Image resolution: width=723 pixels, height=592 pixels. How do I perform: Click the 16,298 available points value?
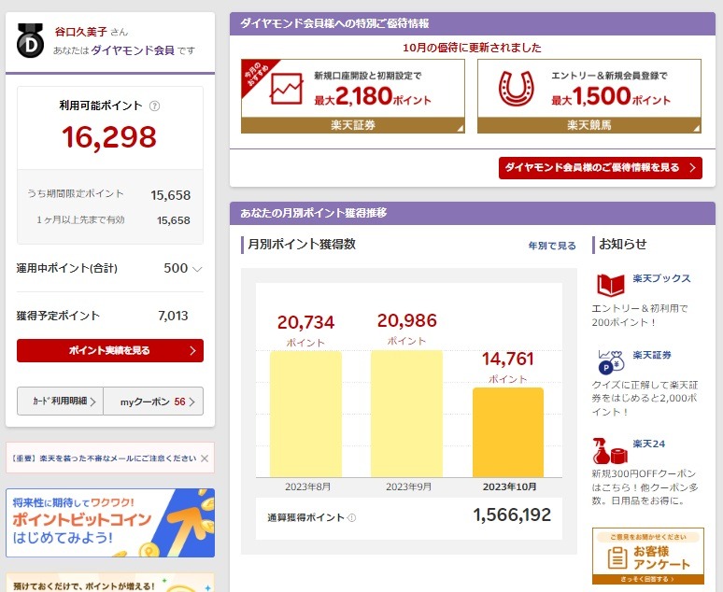(x=109, y=137)
